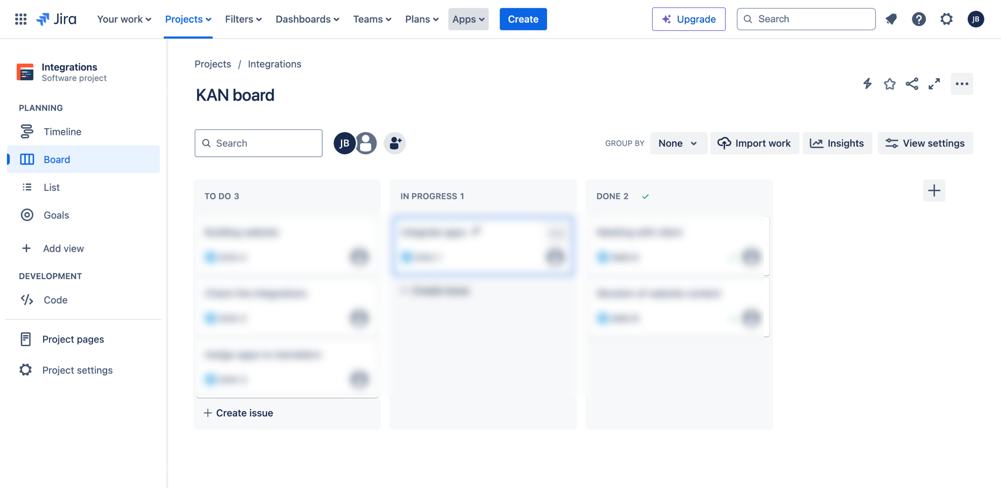Click the share board icon

[x=912, y=84]
